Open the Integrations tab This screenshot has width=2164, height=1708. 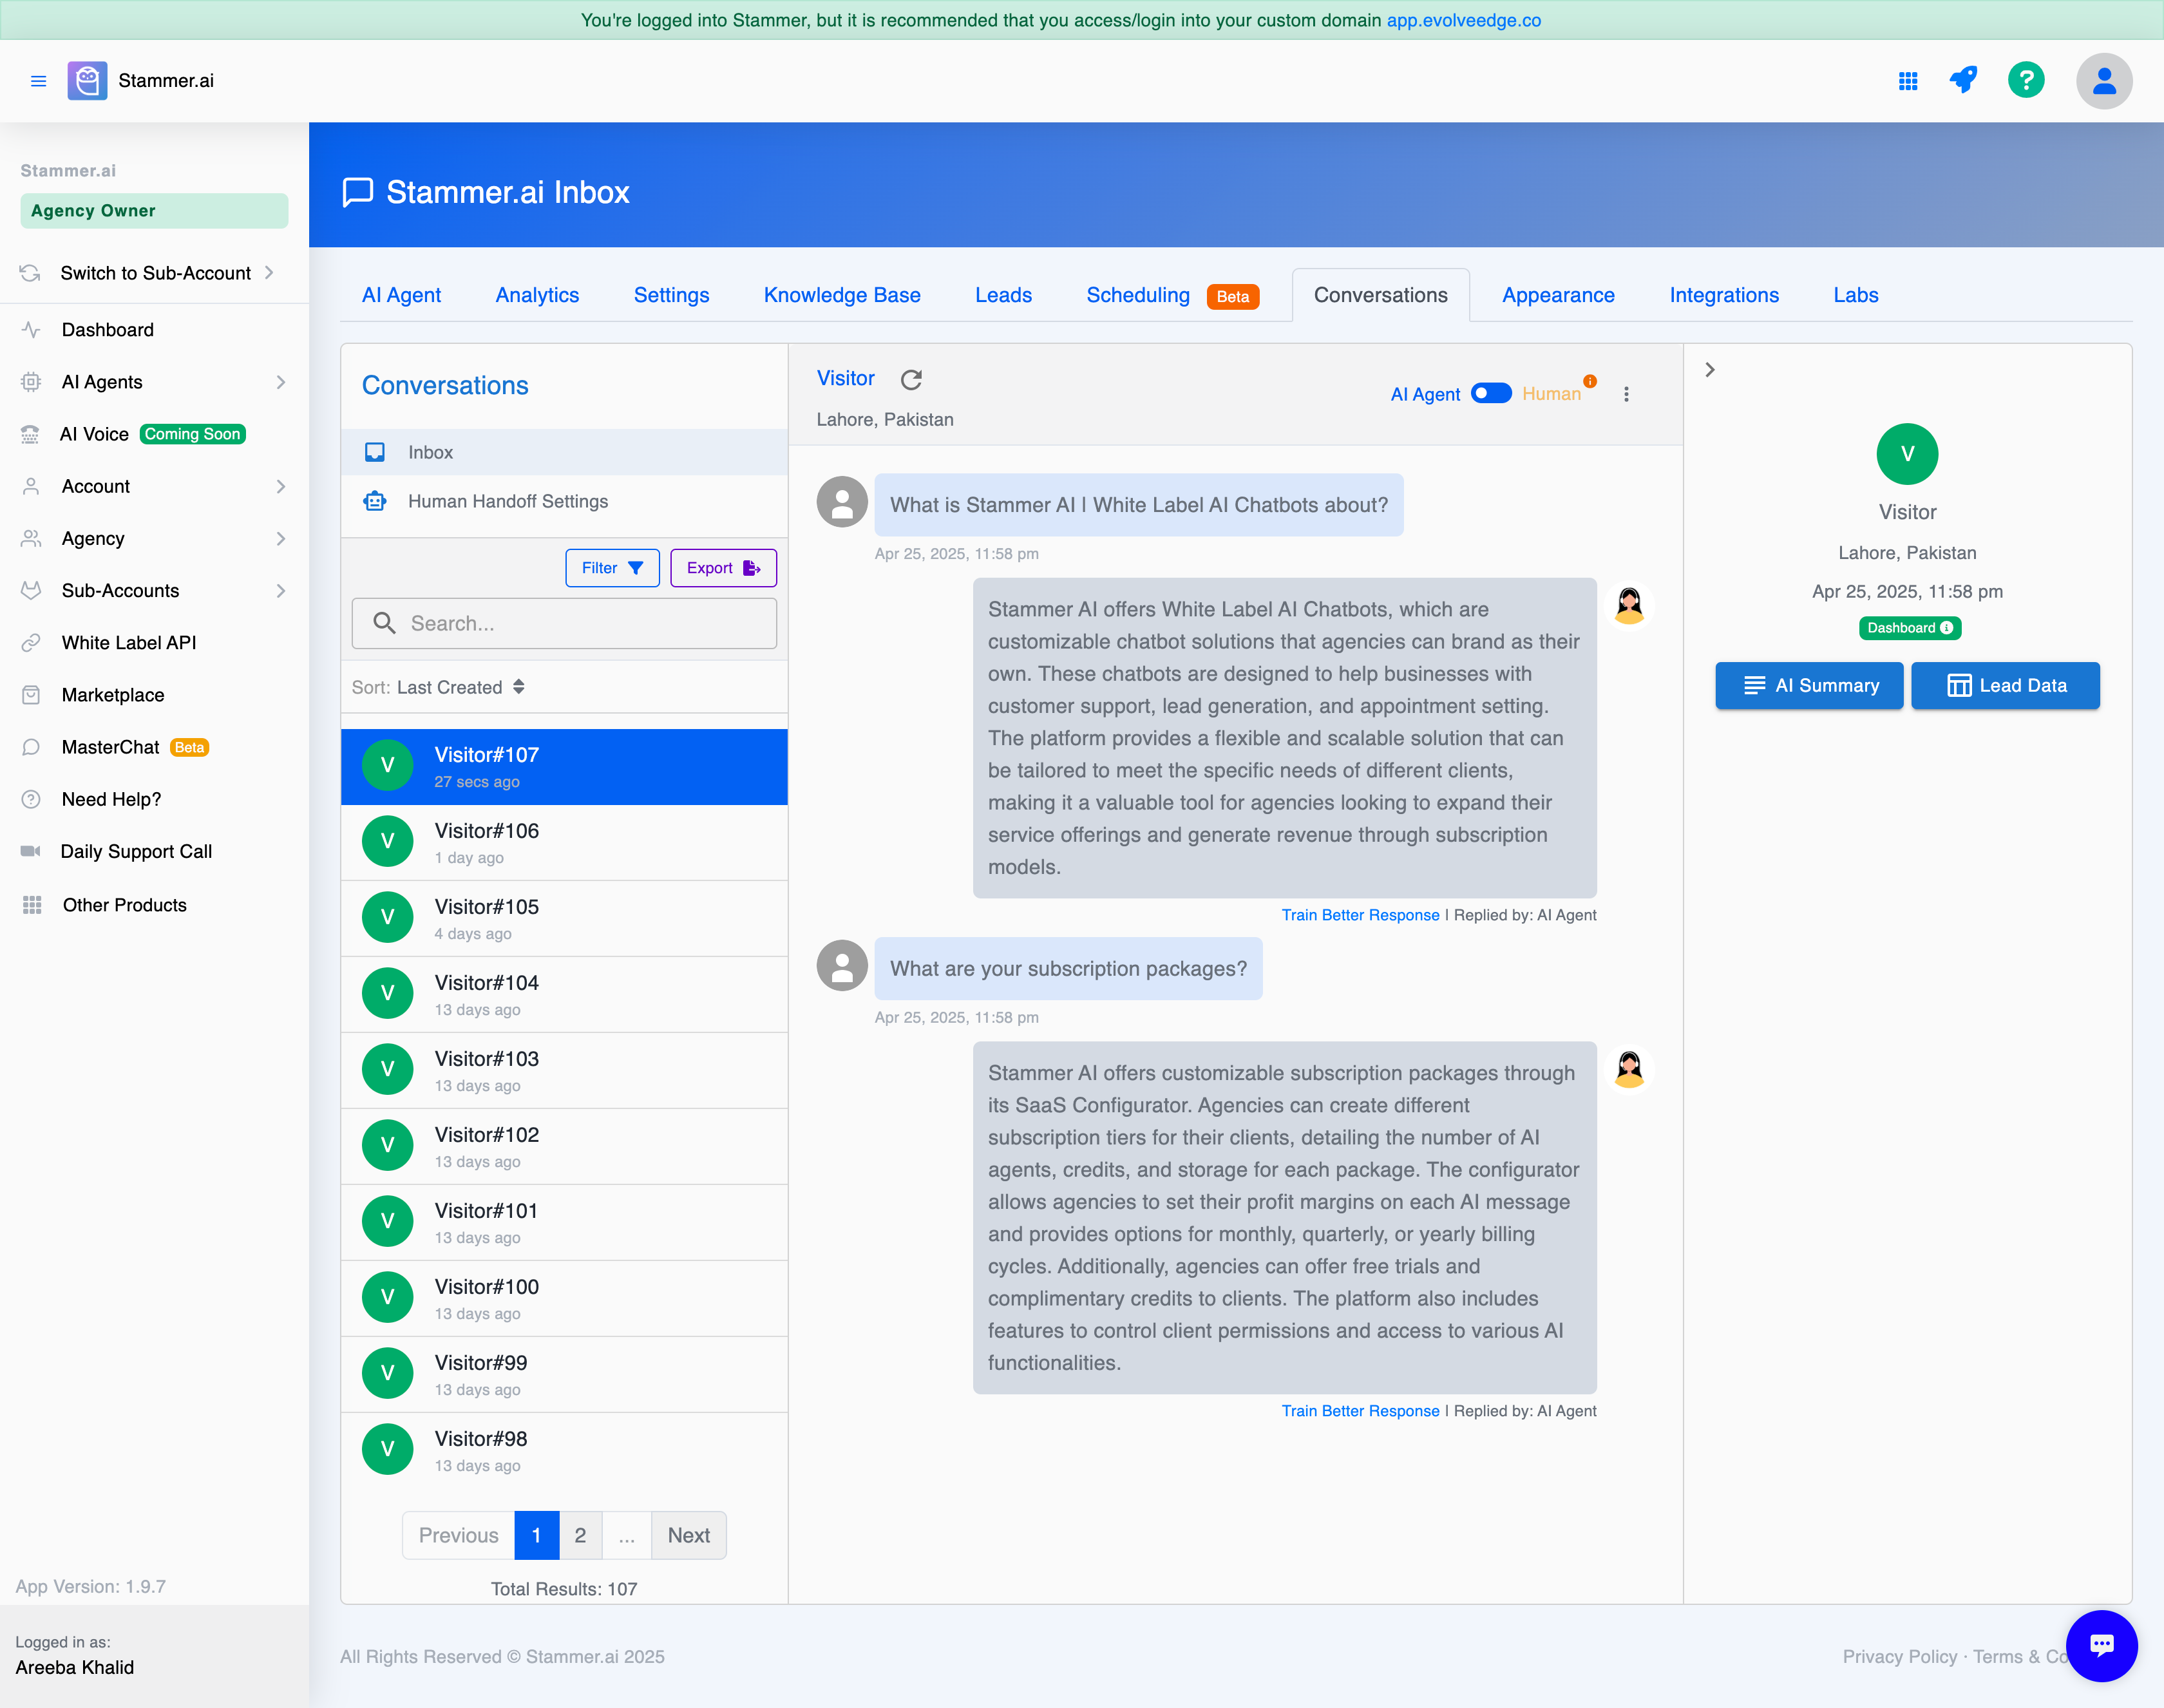1724,295
